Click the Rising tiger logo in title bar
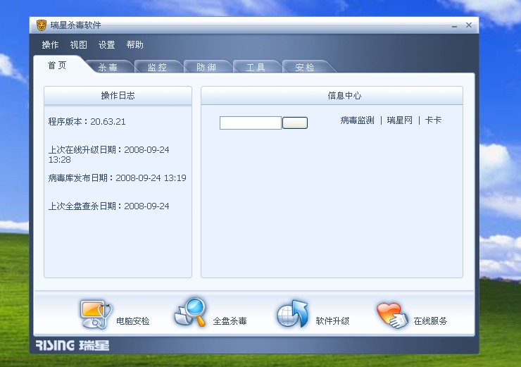 (x=42, y=25)
